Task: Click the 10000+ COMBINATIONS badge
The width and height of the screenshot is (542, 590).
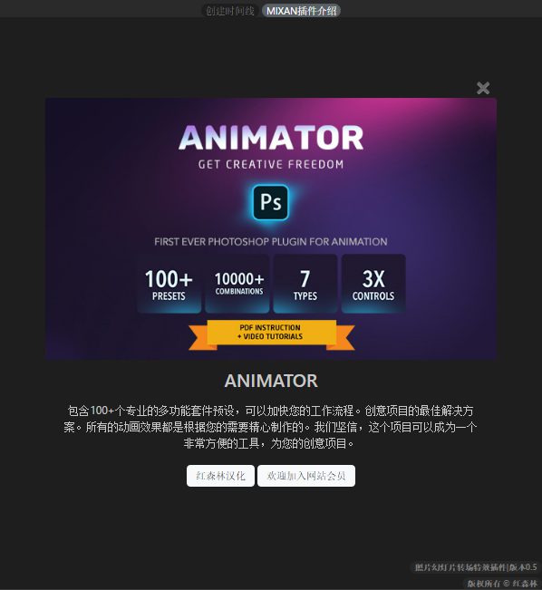Action: [237, 284]
